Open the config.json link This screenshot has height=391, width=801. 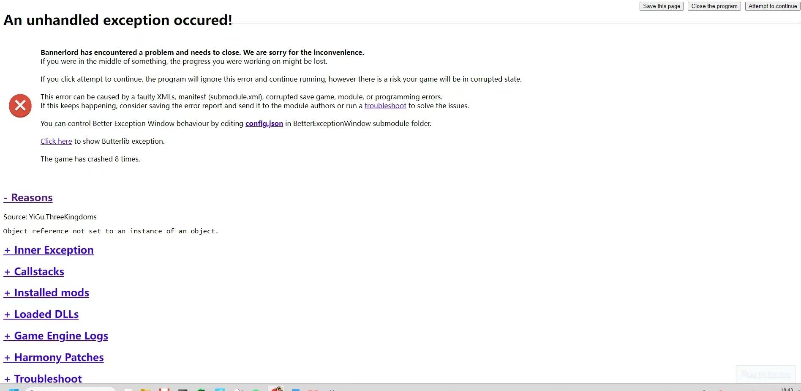click(264, 123)
